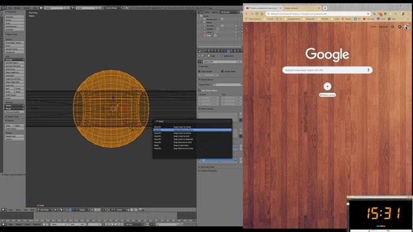The image size is (413, 232).
Task: Open the Merge dropdown in tool shelf
Action: (x=14, y=109)
